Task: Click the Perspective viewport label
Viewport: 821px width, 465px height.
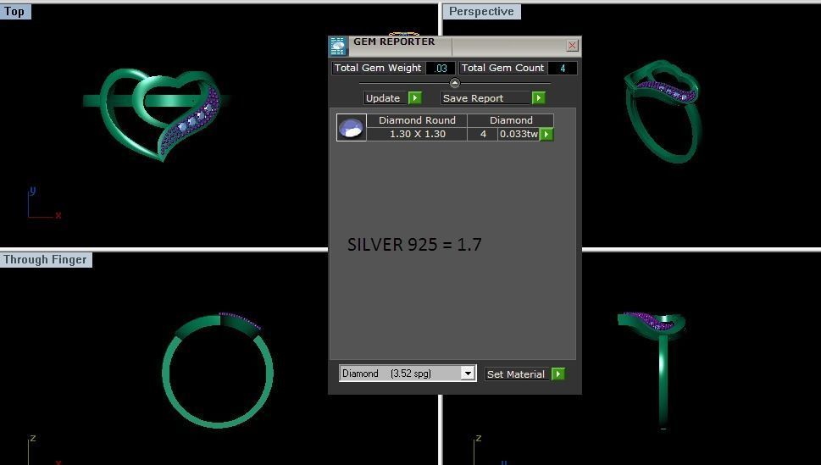Action: pyautogui.click(x=482, y=12)
